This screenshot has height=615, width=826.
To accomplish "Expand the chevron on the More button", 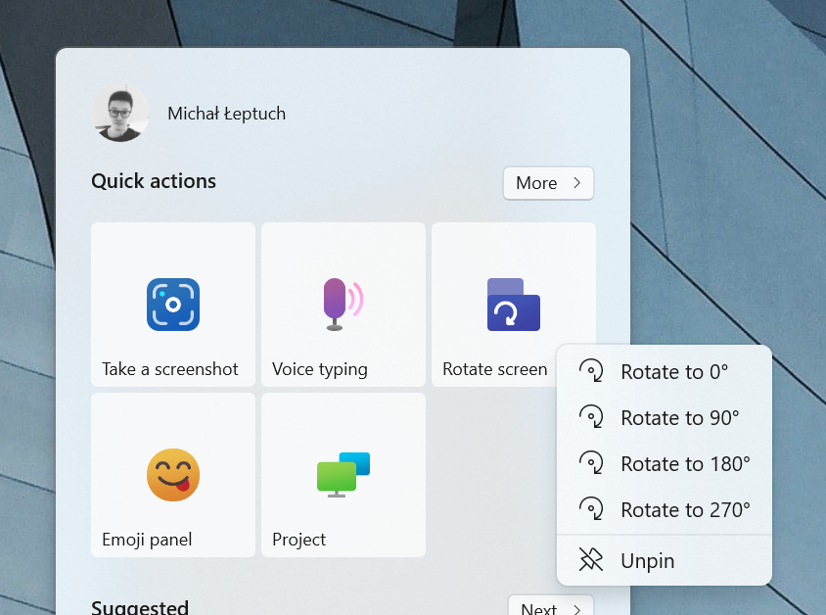I will (x=576, y=182).
